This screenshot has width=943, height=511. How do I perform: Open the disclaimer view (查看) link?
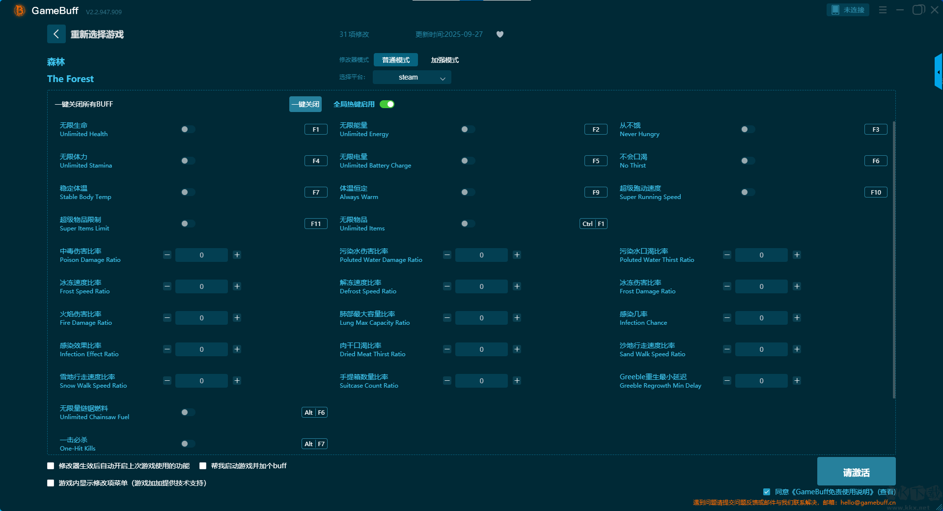click(x=887, y=492)
